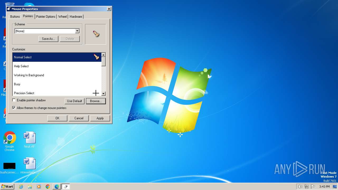
Task: Switch to the Buttons tab
Action: [x=15, y=17]
